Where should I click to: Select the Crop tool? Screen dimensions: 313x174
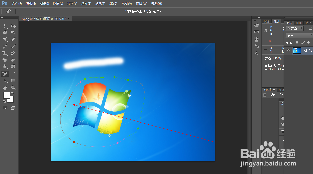click(x=5, y=39)
